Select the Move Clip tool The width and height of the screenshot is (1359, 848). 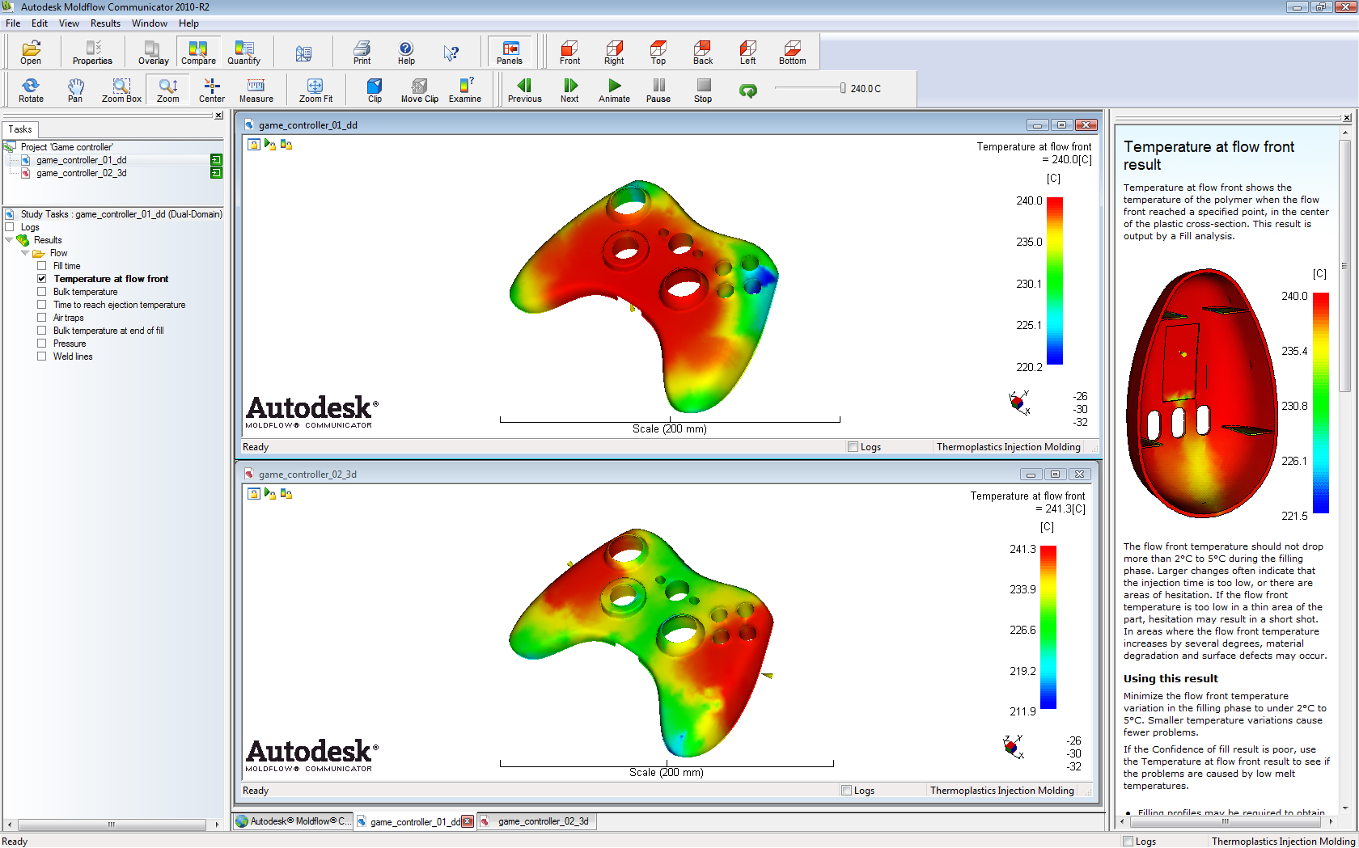point(420,90)
